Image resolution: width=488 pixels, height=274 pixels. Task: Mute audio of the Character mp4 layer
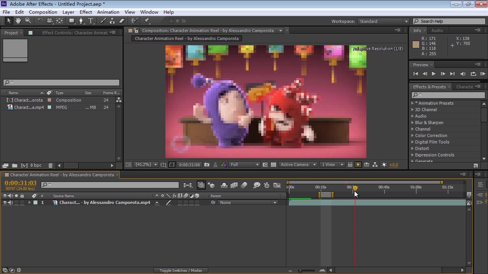coord(11,203)
